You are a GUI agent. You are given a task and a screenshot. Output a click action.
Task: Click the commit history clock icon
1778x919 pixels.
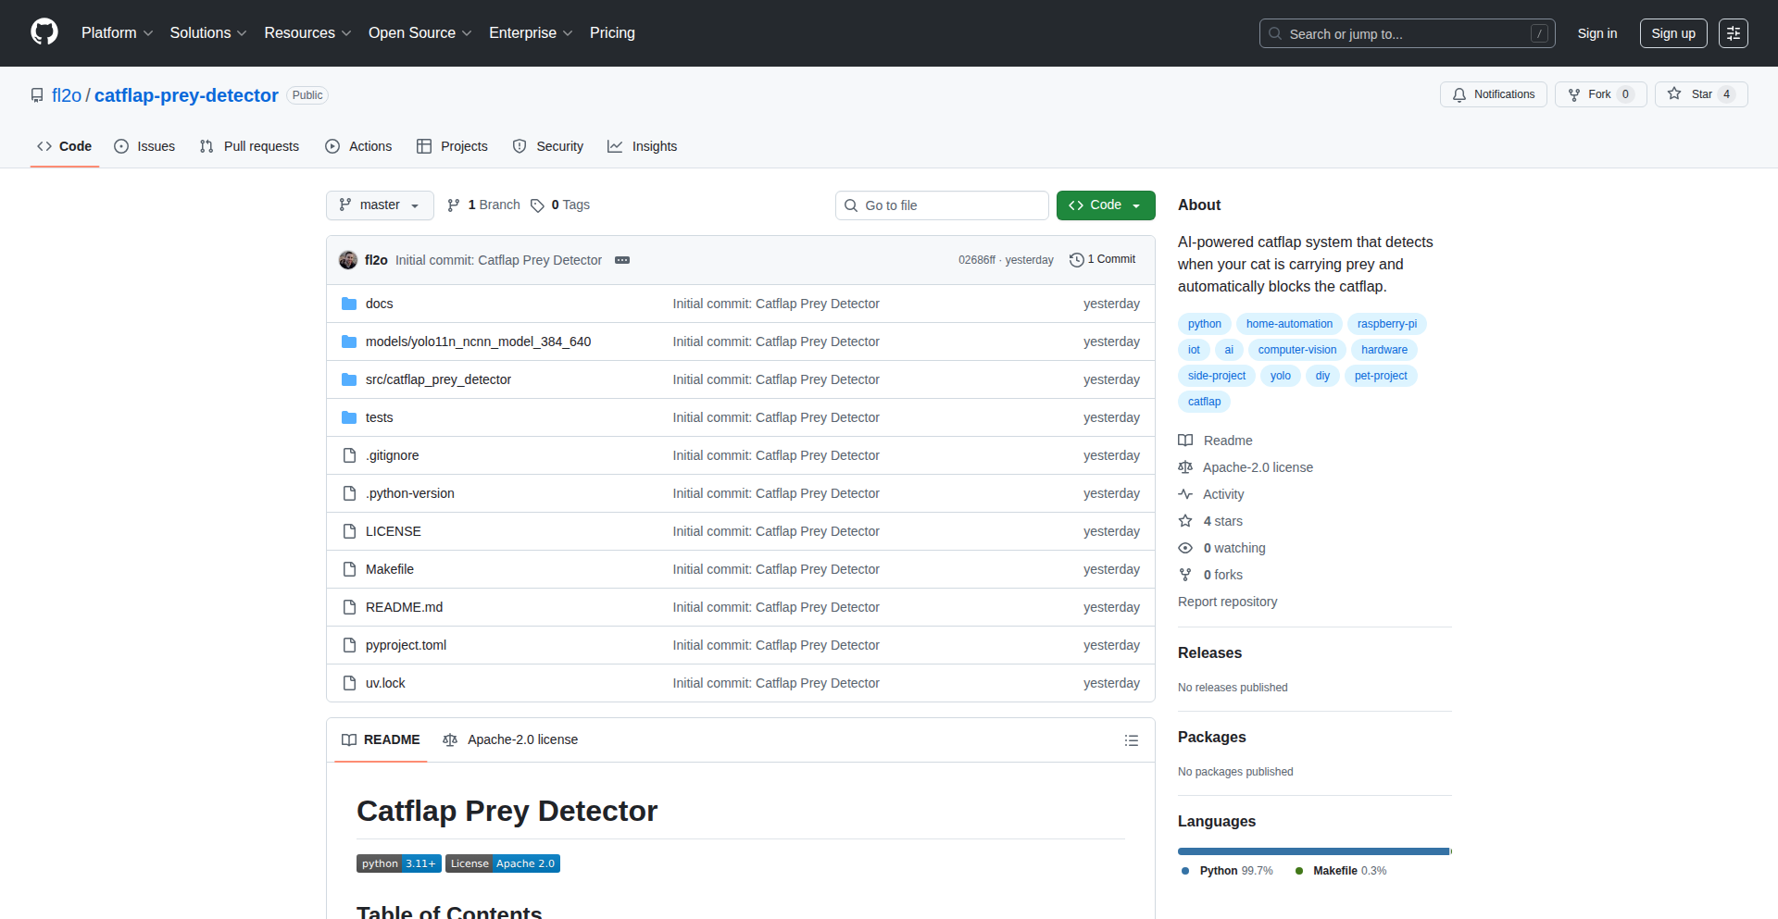tap(1076, 260)
